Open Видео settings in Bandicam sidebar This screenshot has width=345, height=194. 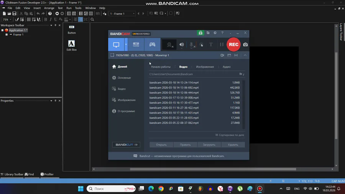click(119, 89)
